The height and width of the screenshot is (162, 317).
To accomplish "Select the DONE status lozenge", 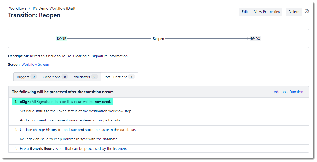I will (x=61, y=39).
